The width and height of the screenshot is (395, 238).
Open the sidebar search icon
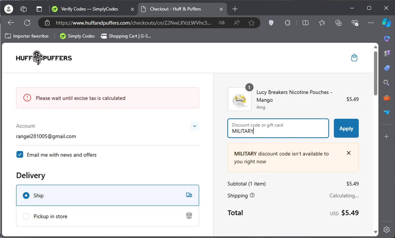pyautogui.click(x=386, y=83)
